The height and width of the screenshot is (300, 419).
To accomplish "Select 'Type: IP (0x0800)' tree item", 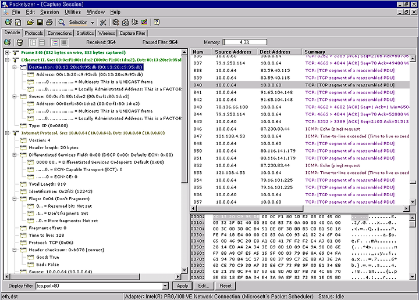I will click(x=48, y=125).
